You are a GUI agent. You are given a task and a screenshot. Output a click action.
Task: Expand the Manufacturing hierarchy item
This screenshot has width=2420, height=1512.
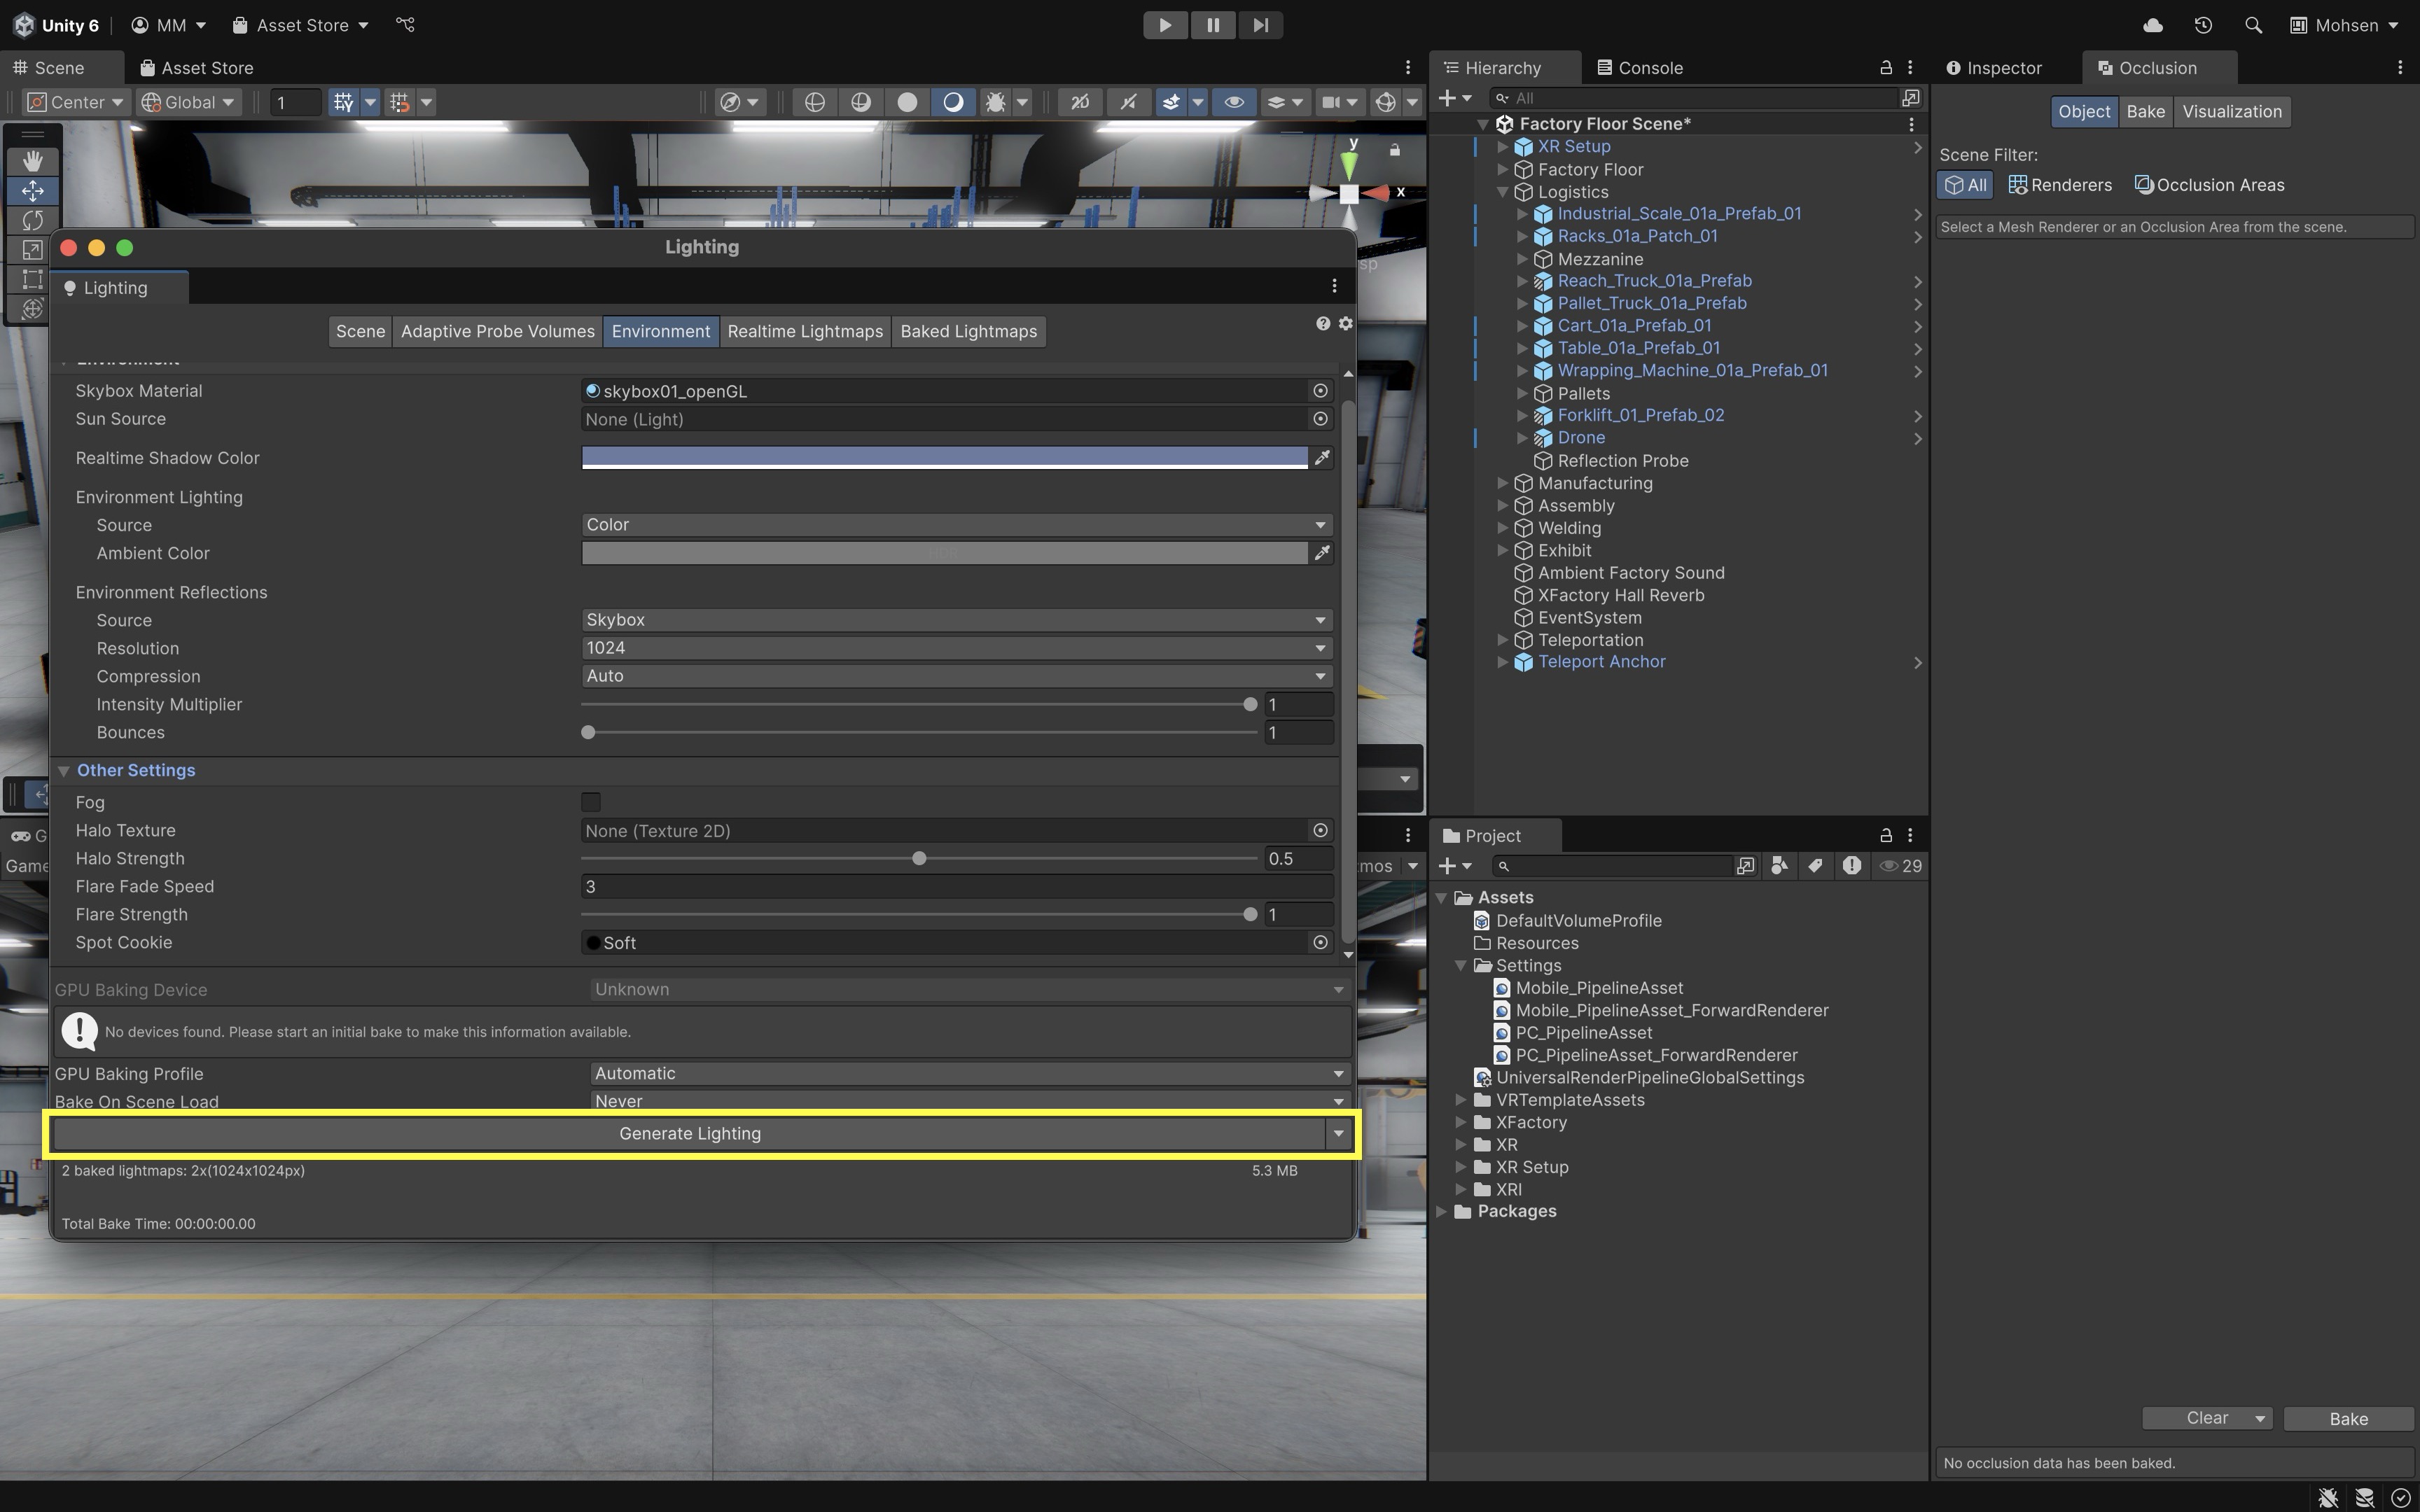click(1502, 483)
